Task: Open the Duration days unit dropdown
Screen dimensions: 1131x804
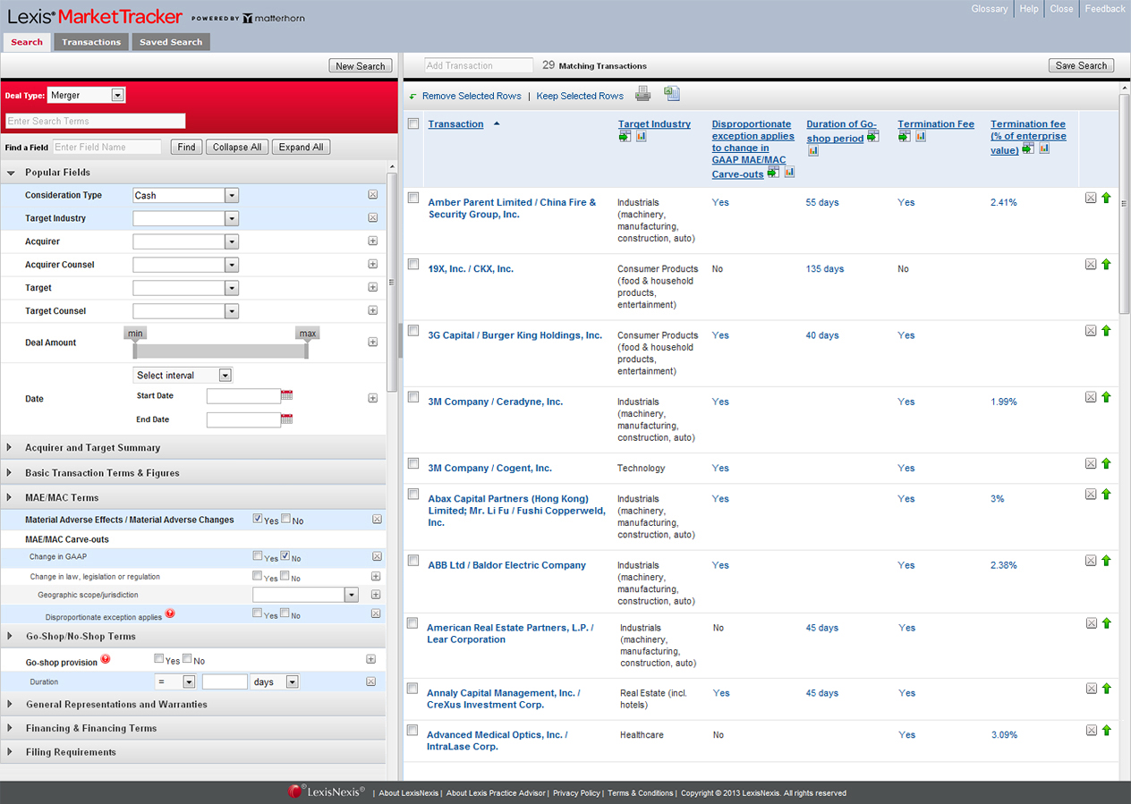Action: [x=292, y=681]
